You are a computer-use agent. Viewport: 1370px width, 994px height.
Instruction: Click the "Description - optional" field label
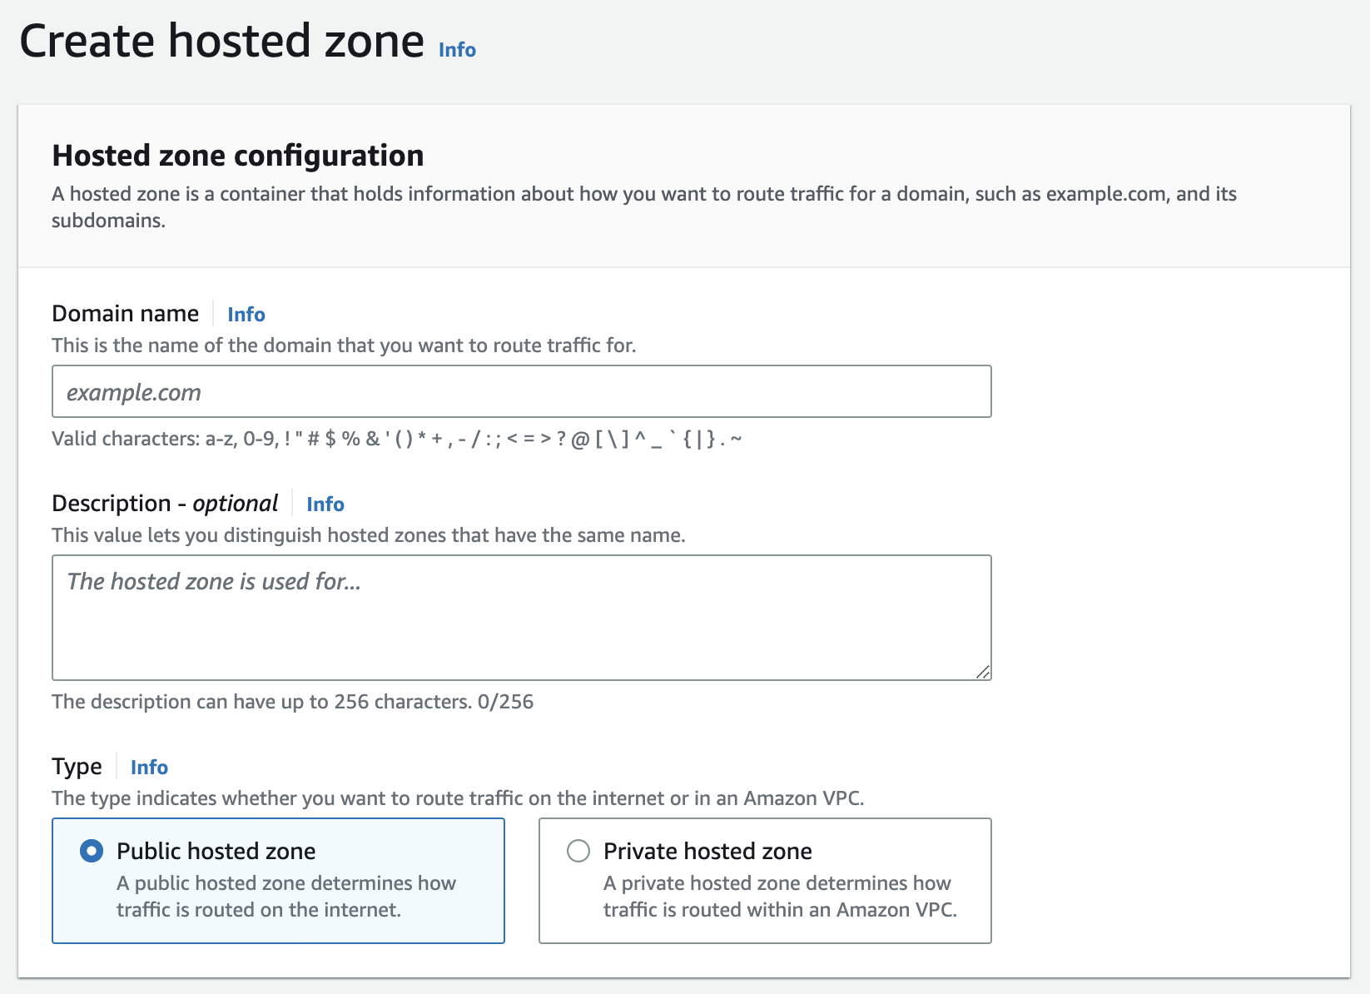click(165, 504)
